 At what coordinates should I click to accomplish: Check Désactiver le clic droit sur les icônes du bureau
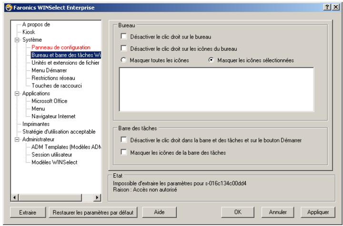coord(123,48)
